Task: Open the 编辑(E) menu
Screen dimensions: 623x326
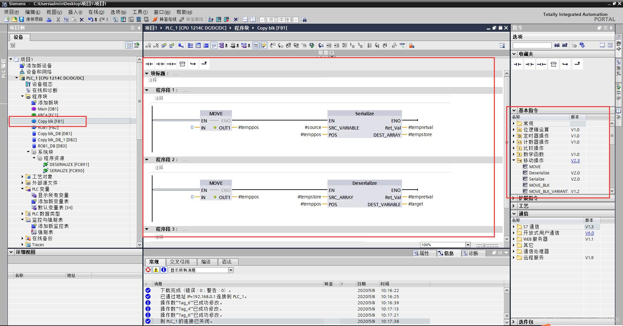Action: point(33,12)
